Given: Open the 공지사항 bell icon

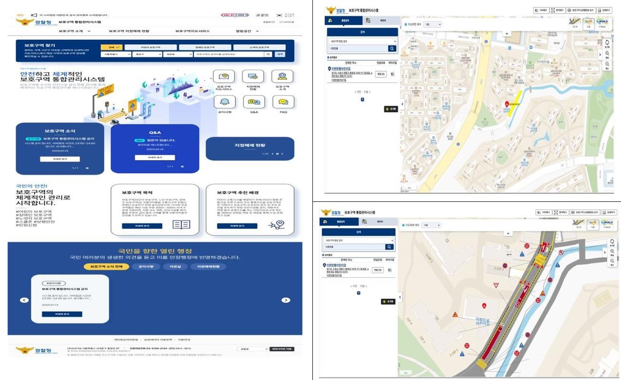Looking at the screenshot, I should point(224,102).
